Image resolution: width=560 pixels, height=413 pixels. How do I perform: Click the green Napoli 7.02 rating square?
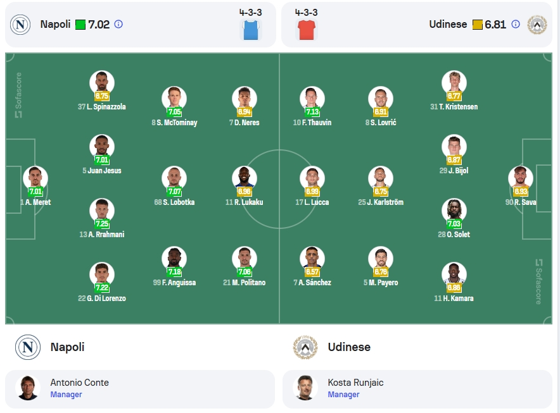pos(80,25)
